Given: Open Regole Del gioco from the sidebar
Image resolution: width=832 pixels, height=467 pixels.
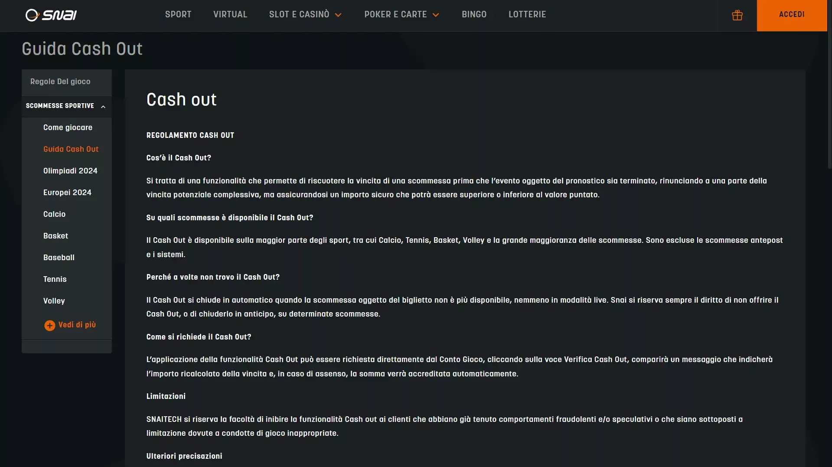Looking at the screenshot, I should (60, 82).
